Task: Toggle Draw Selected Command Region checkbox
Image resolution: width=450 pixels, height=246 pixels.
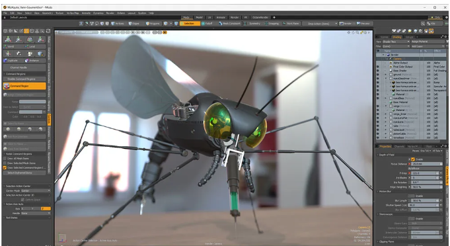Action: coord(5,167)
